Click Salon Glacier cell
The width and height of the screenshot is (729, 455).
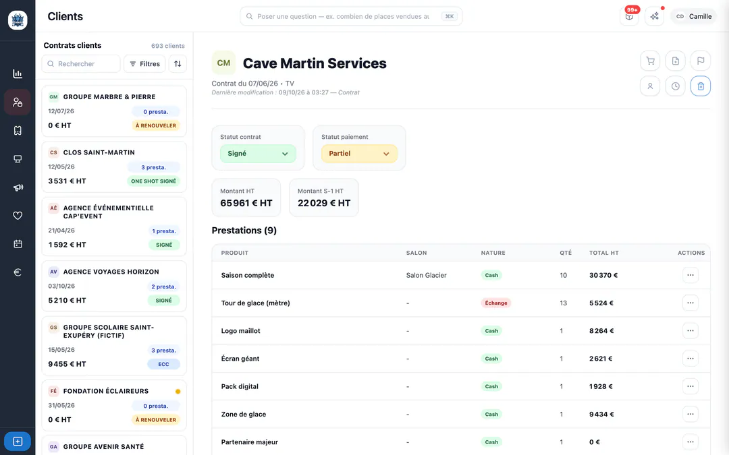click(x=426, y=275)
